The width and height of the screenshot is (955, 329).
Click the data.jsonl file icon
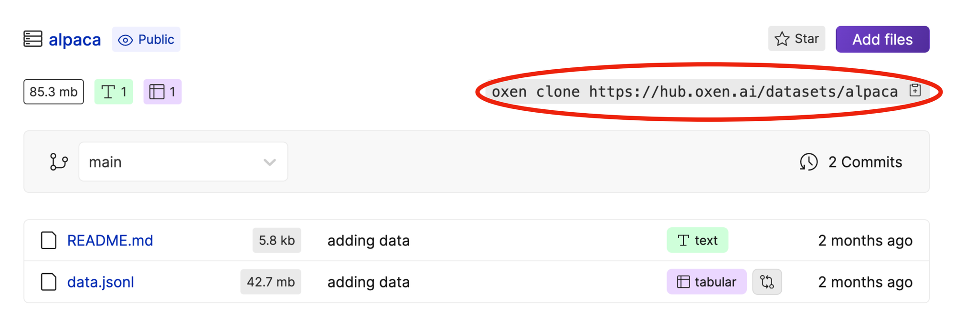pyautogui.click(x=49, y=282)
